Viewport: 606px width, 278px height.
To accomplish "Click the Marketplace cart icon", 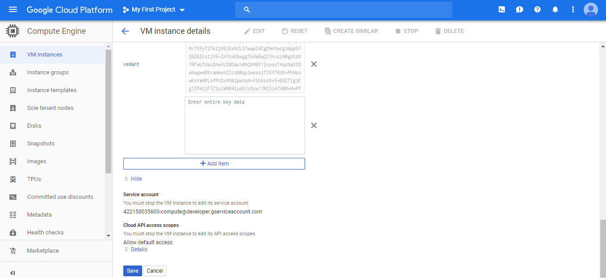I will 13,251.
